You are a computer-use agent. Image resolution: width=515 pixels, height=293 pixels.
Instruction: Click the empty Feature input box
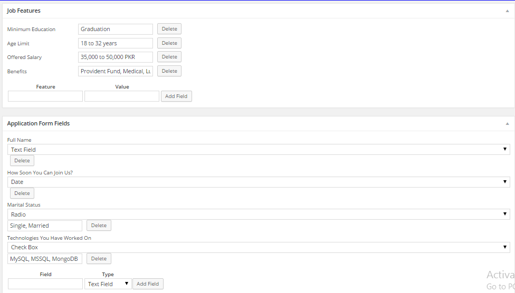(x=45, y=96)
